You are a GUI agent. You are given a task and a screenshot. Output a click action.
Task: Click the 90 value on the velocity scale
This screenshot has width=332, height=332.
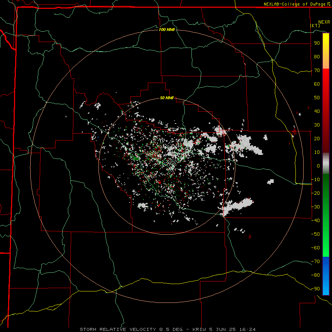[317, 43]
